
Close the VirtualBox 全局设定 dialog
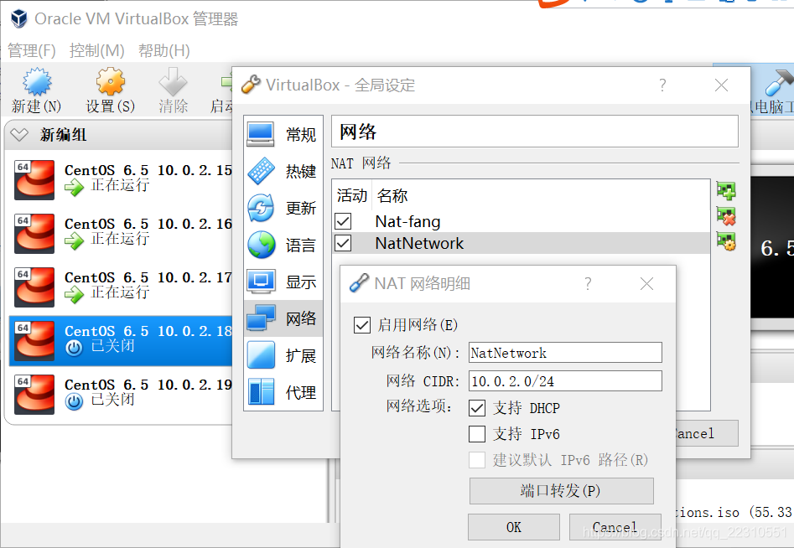[721, 85]
